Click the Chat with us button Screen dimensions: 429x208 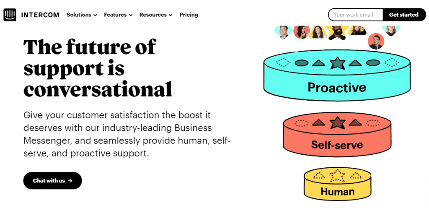pyautogui.click(x=52, y=181)
